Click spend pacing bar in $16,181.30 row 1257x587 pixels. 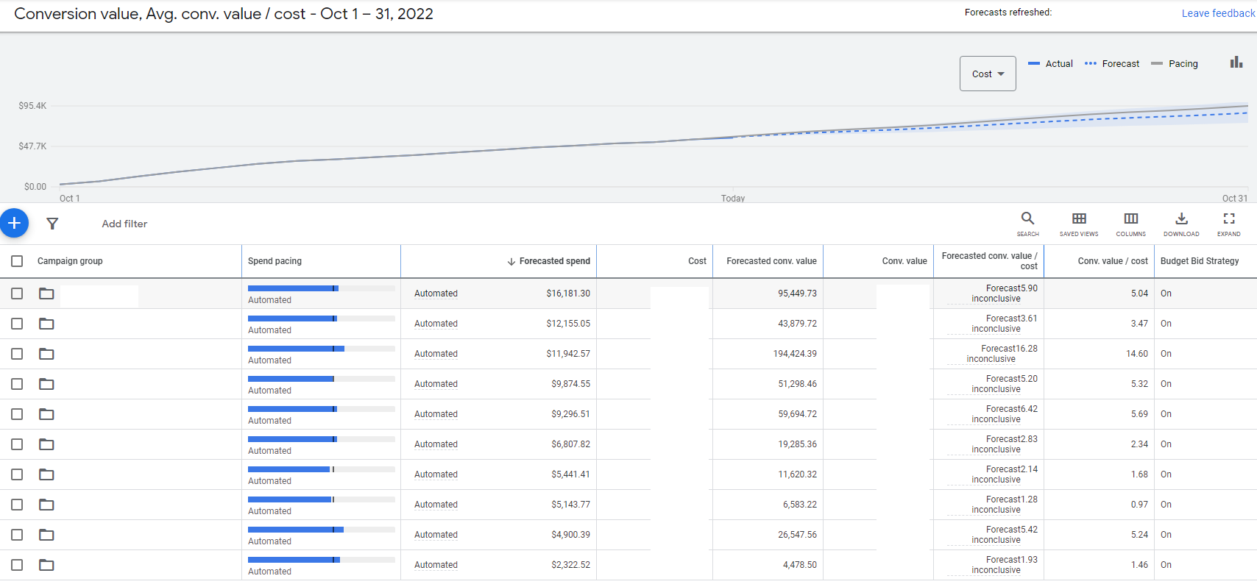[x=322, y=288]
